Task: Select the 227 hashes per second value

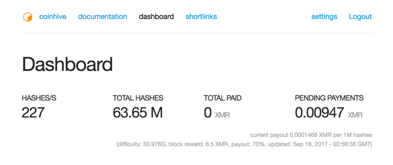Action: tap(33, 113)
